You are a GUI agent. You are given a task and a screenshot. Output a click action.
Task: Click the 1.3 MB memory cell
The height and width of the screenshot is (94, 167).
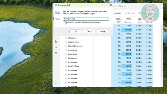[127, 58]
